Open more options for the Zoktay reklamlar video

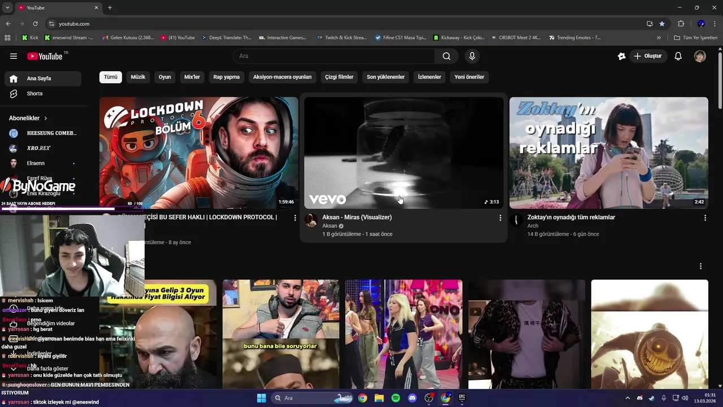click(x=705, y=218)
